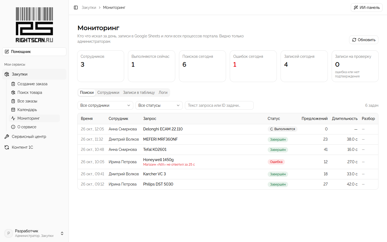Switch to the Поиски tab
This screenshot has width=387, height=242.
pos(87,92)
